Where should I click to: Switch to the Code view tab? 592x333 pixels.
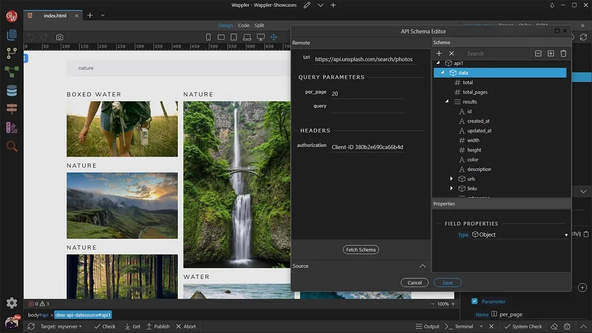pos(244,26)
